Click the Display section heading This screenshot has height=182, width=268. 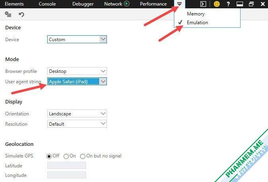click(x=13, y=102)
